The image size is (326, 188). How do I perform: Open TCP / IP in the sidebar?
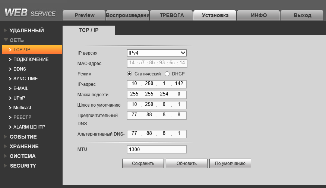point(32,49)
